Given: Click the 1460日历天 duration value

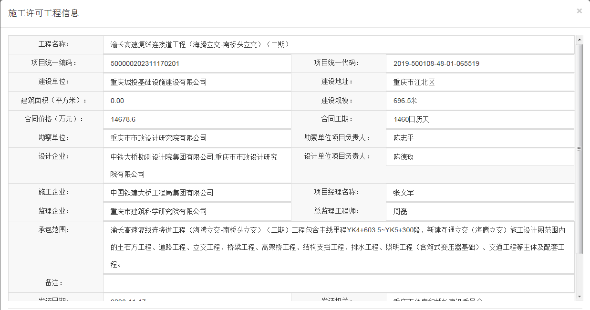Looking at the screenshot, I should 411,119.
